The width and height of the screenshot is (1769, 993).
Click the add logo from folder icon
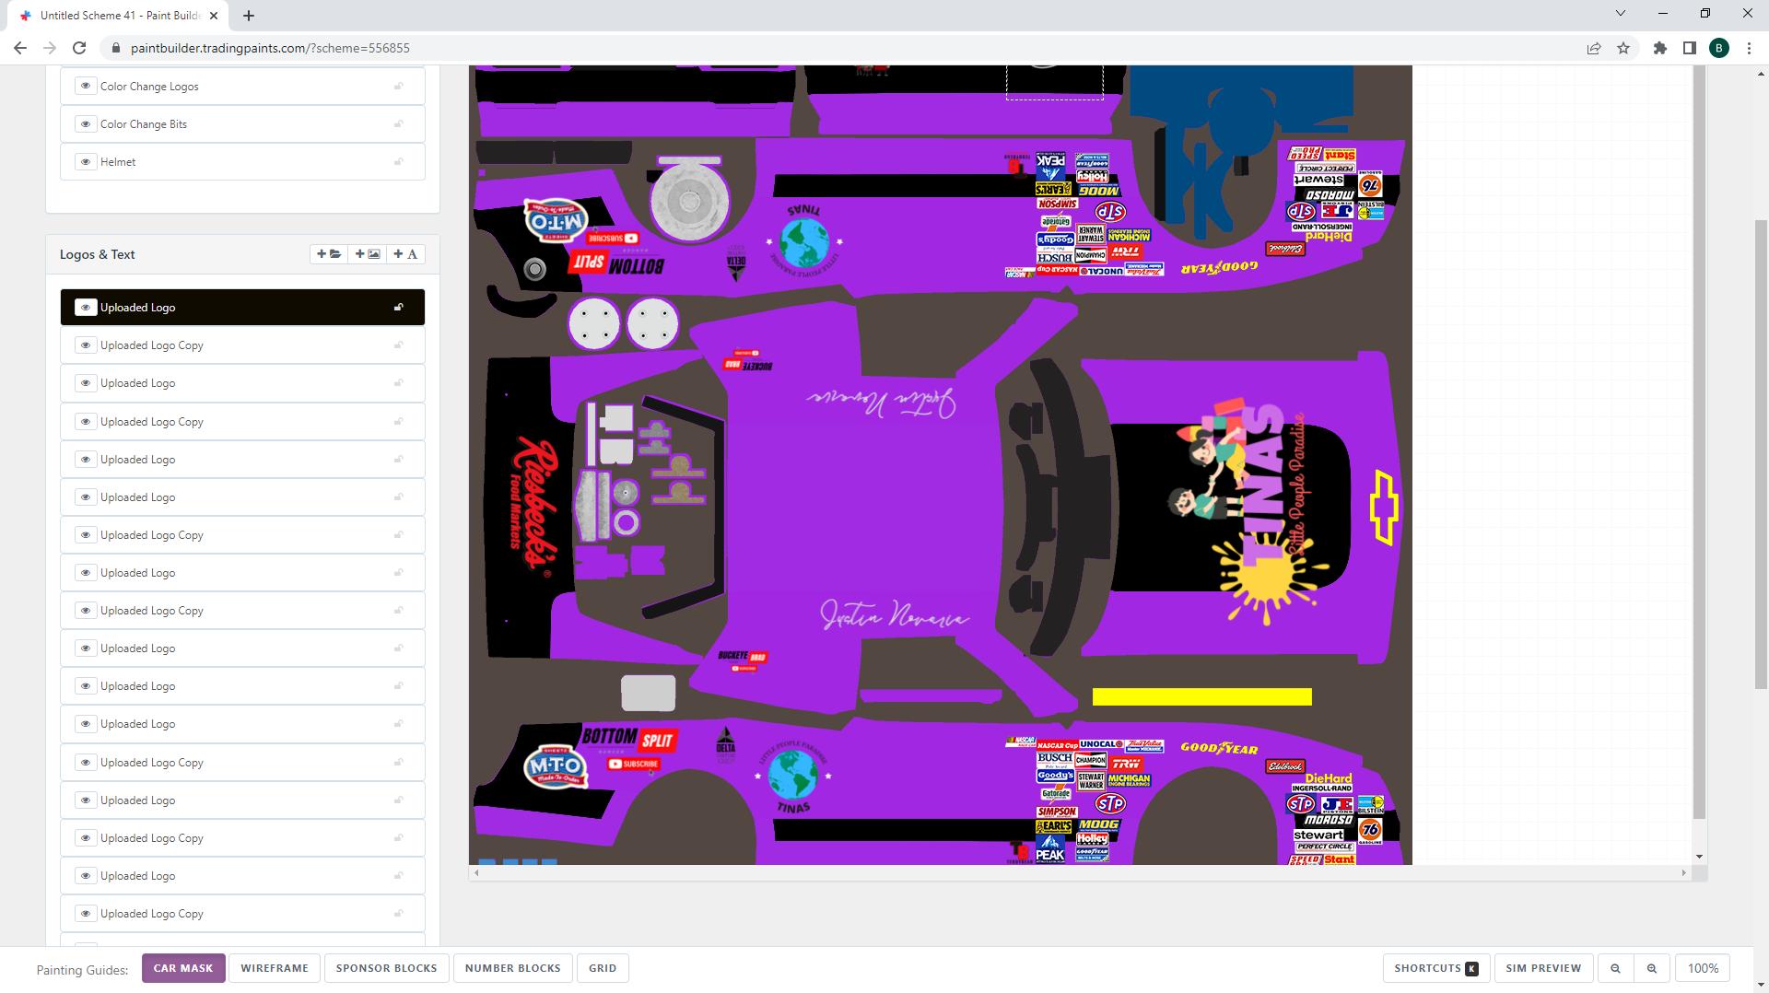tap(329, 254)
